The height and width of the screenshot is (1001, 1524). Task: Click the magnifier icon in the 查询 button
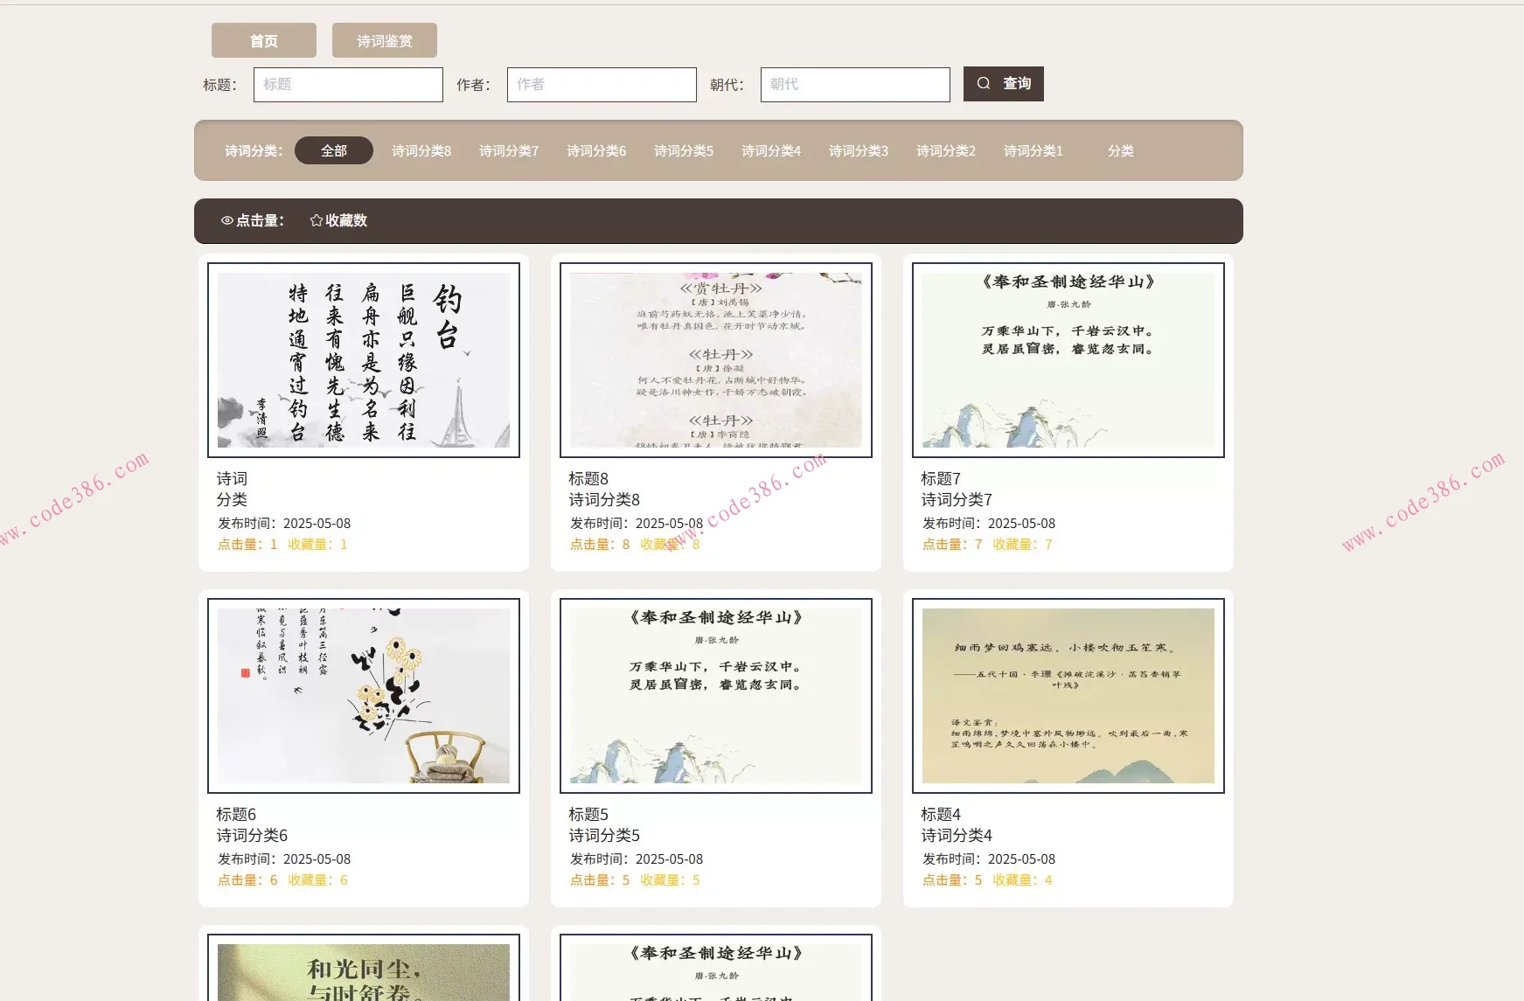(x=984, y=83)
